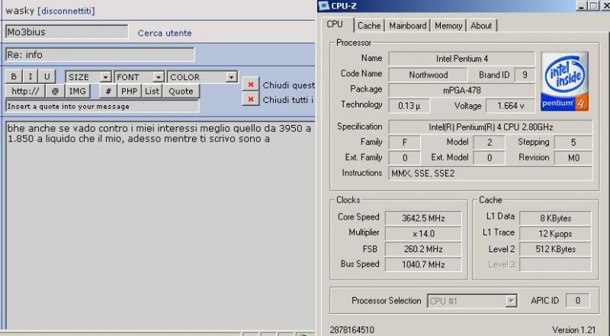Open the SIZE dropdown
Screen dimensions: 610x336
click(88, 77)
